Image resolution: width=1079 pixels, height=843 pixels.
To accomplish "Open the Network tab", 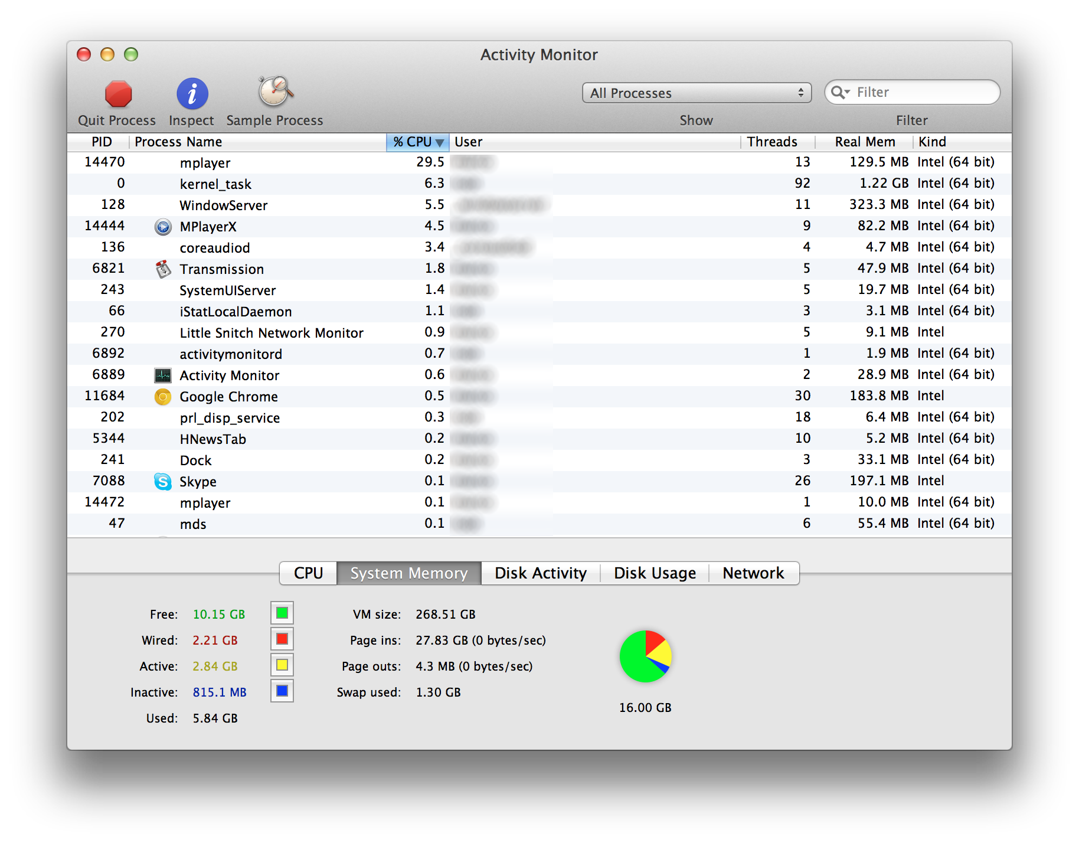I will [754, 573].
